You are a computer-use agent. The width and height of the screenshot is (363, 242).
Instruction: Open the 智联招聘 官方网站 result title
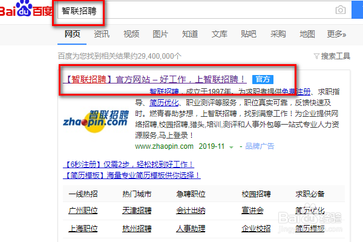click(155, 79)
